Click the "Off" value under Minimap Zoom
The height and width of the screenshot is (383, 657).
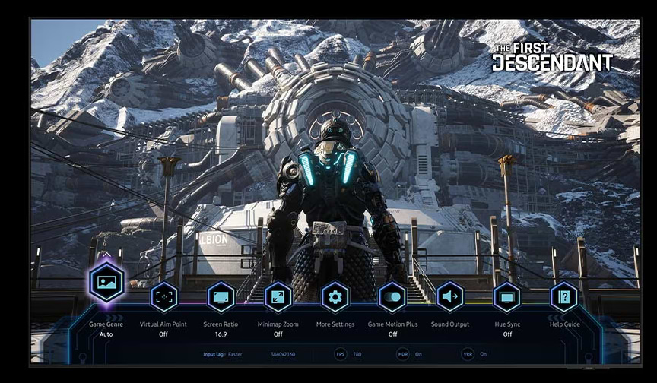point(278,334)
